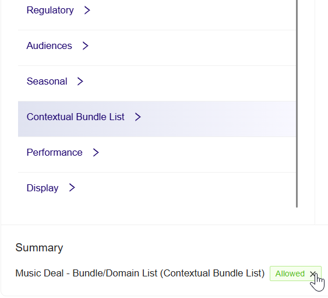Select the Contextual Bundle List label
Viewport: 328px width, 298px height.
(x=76, y=117)
